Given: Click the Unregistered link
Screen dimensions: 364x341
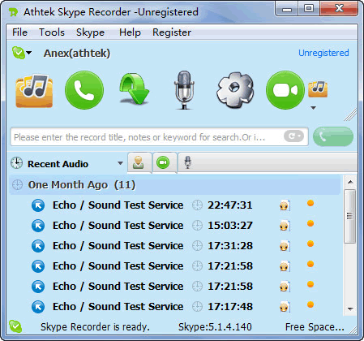Looking at the screenshot, I should pos(323,53).
